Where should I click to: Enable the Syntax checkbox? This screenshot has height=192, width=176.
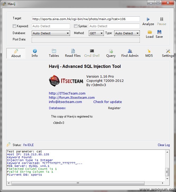(76, 26)
